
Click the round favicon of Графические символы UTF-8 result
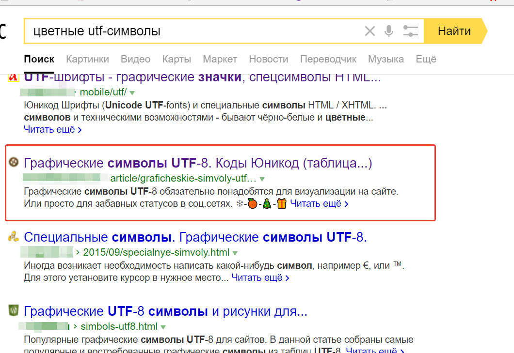(x=14, y=162)
